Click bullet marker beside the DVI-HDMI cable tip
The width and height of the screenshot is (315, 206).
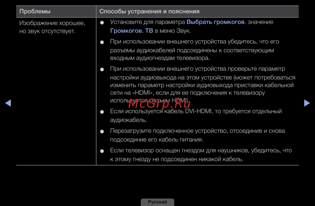[102, 112]
